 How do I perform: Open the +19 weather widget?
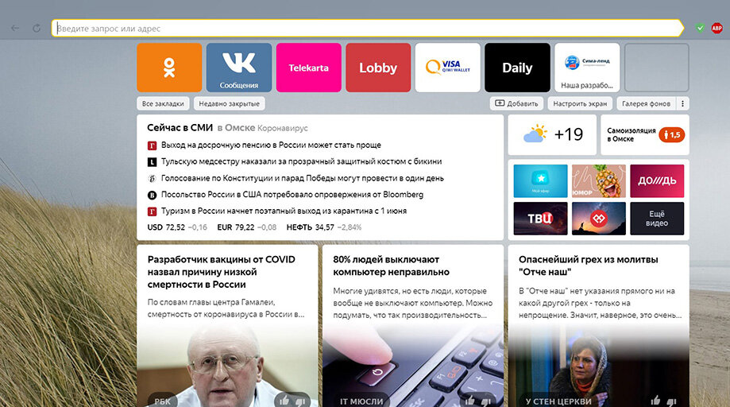[x=552, y=134]
